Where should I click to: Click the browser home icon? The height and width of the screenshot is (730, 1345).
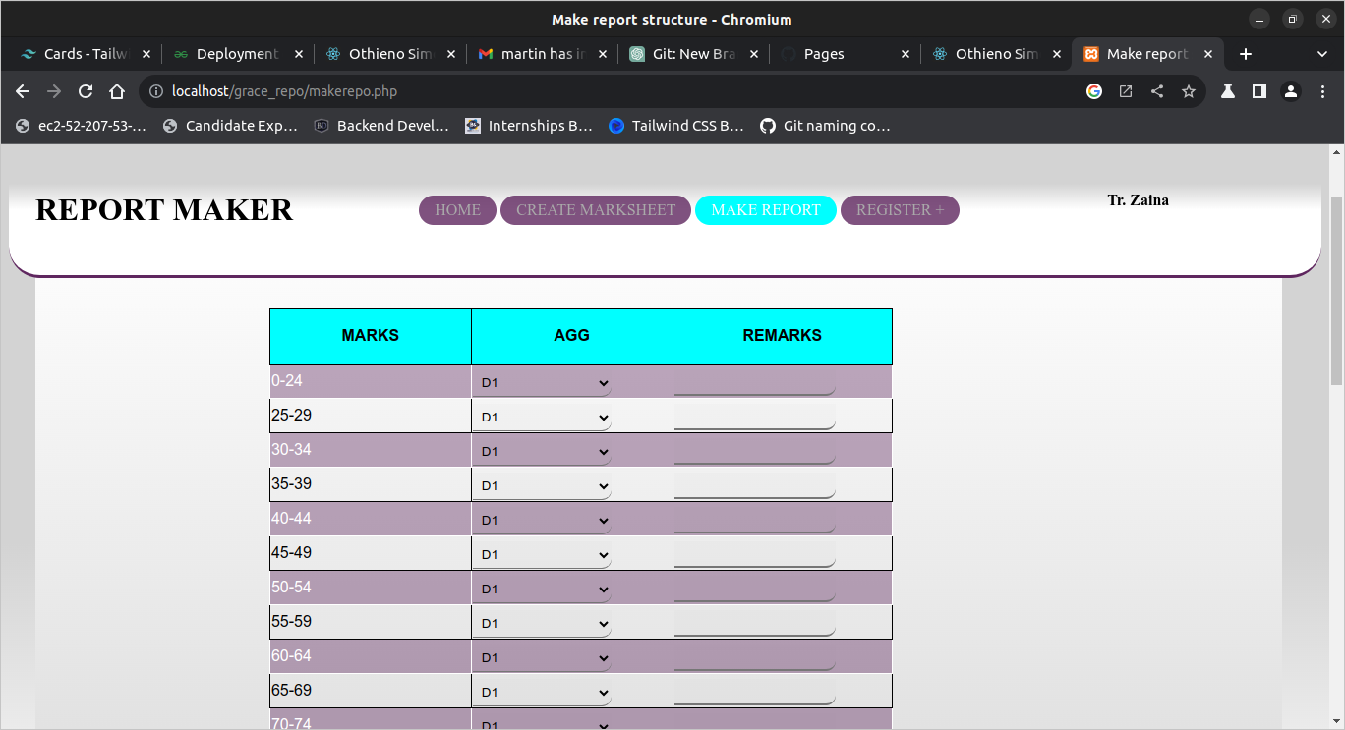click(117, 91)
